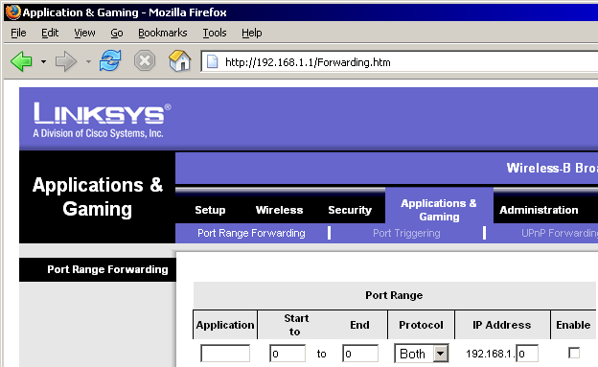Click the Enable column header
Screen dimensions: 598x367
point(573,325)
